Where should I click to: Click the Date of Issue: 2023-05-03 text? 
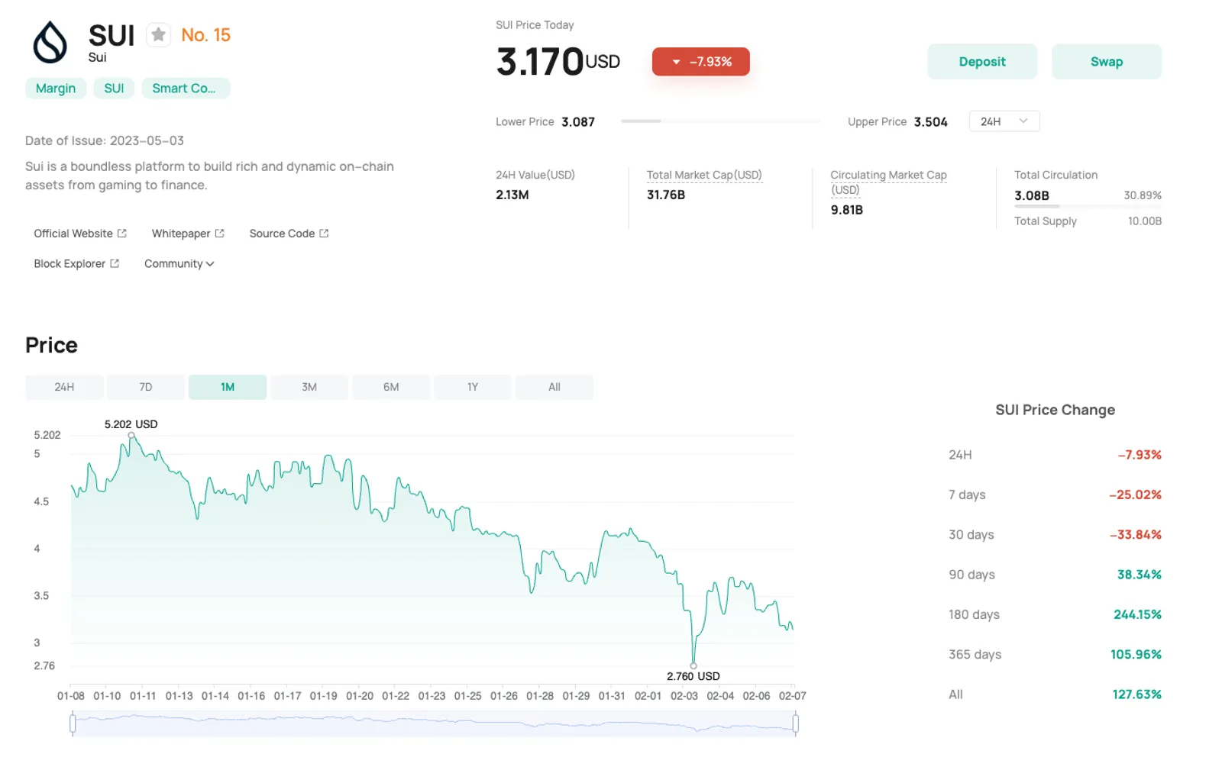click(105, 140)
